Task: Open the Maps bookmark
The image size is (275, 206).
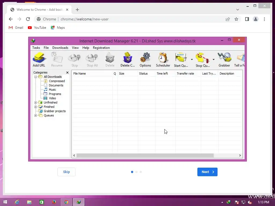Action: point(58,28)
